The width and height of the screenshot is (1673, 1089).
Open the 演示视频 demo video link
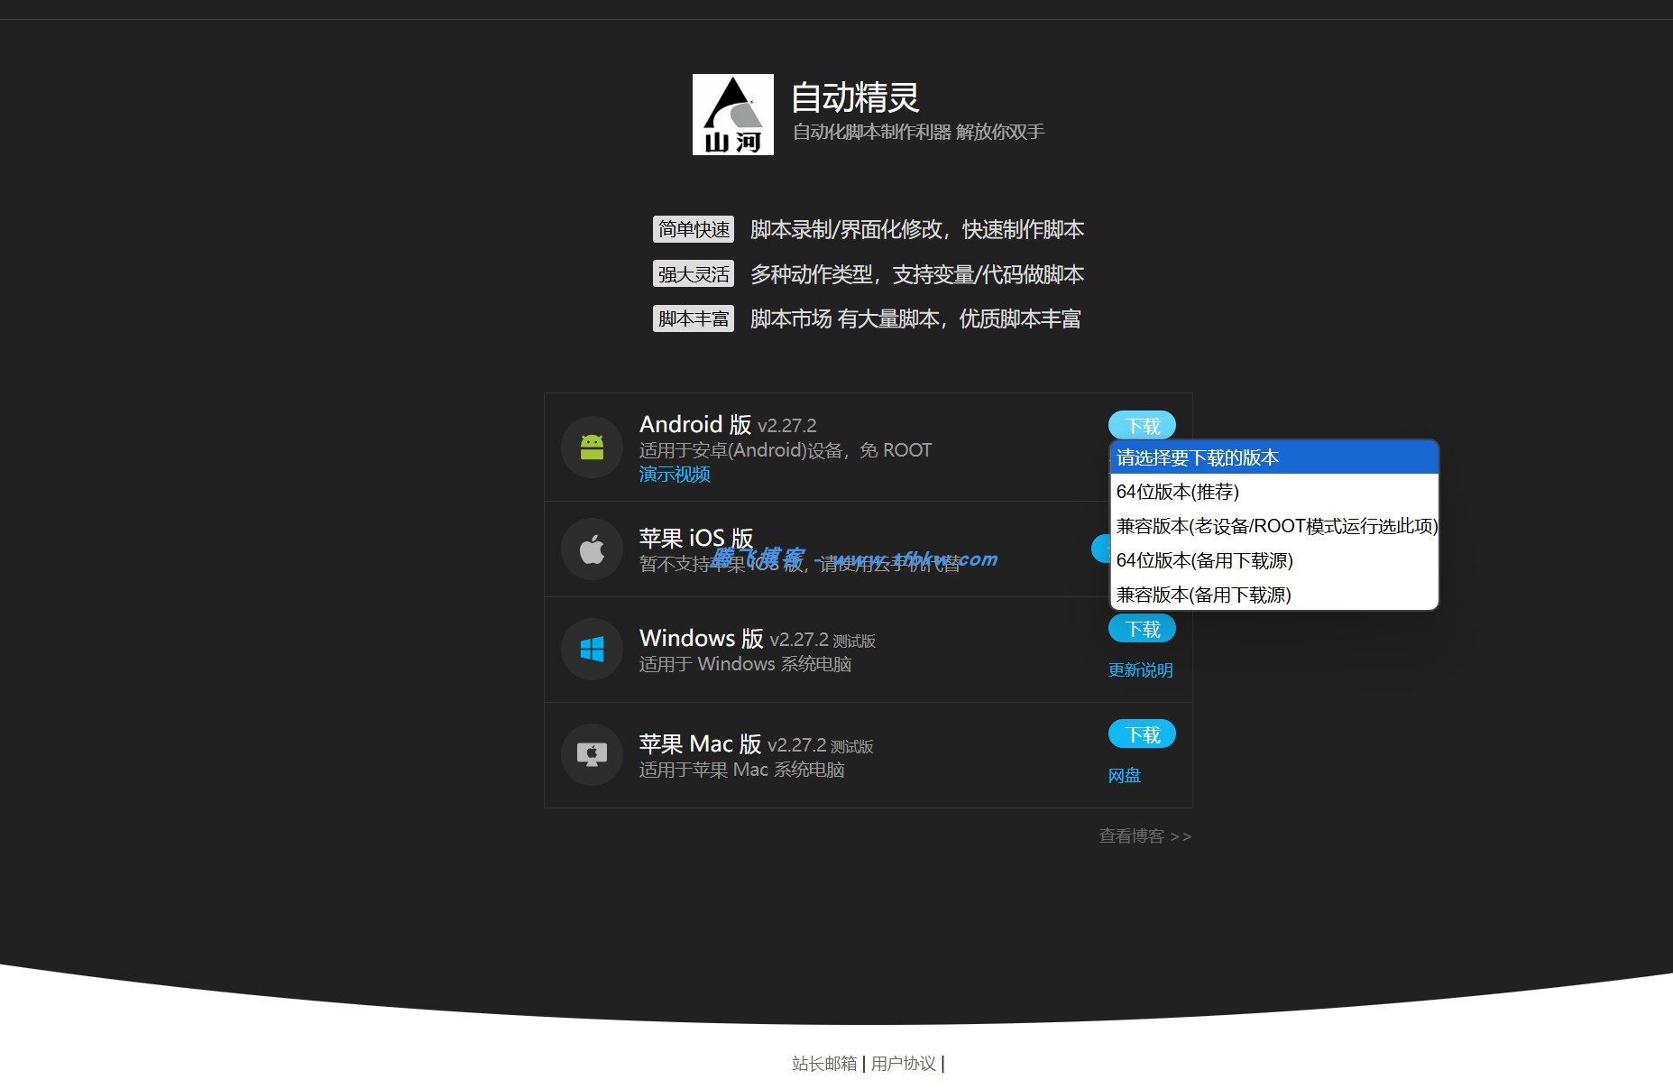[673, 474]
